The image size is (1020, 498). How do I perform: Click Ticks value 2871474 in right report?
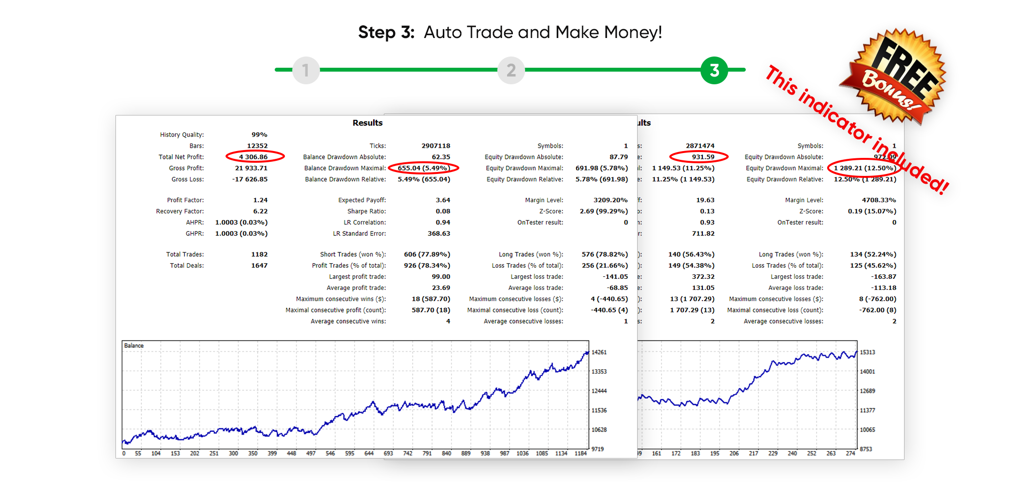coord(700,146)
